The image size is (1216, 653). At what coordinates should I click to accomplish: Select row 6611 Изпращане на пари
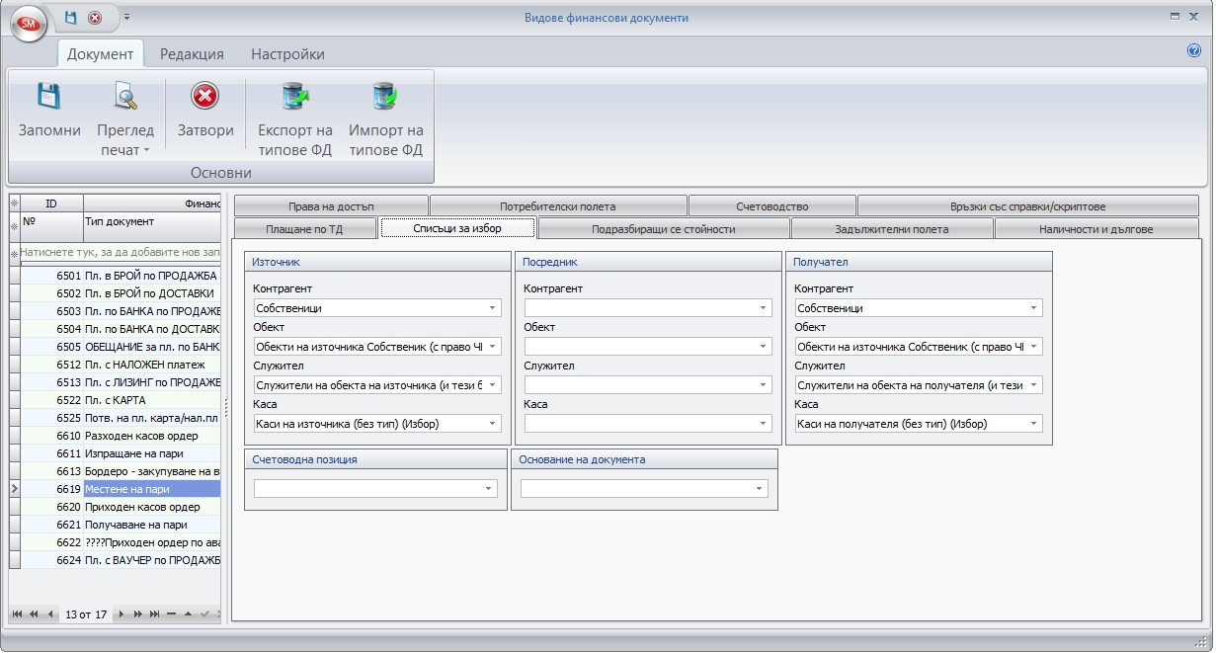point(120,453)
